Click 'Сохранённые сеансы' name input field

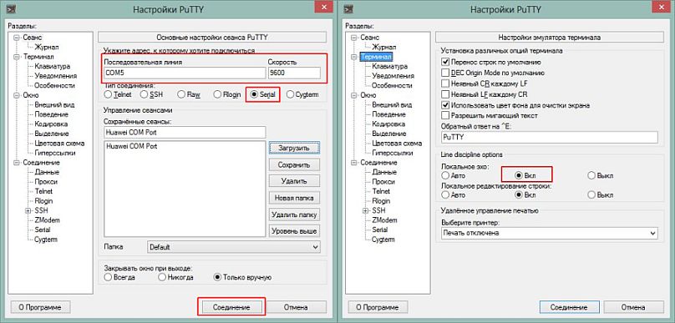(x=185, y=132)
